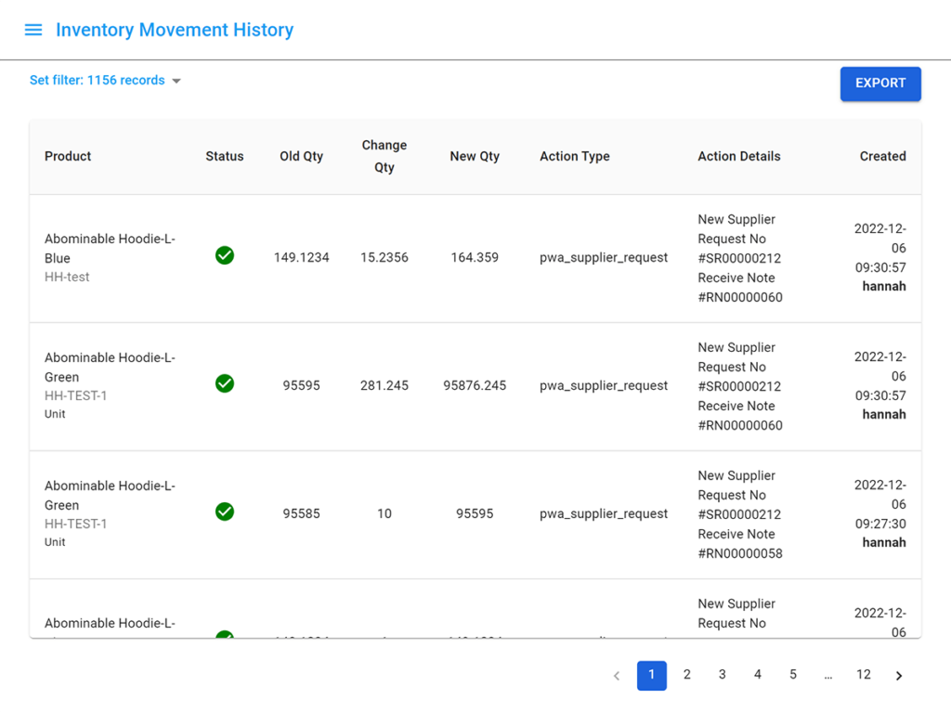The height and width of the screenshot is (713, 951).
Task: Click the Inventory Movement History title
Action: (x=175, y=29)
